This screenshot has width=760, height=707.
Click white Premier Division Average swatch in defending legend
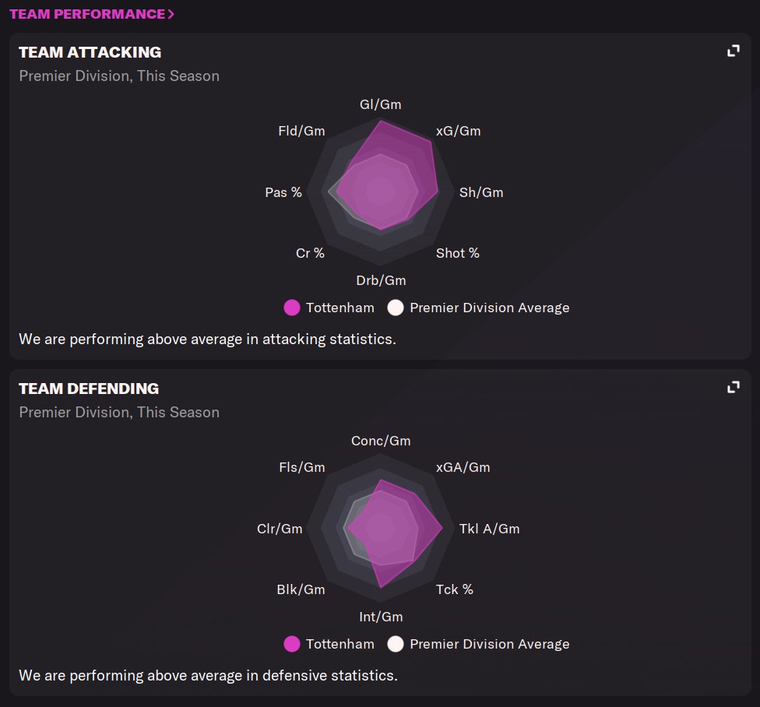396,644
